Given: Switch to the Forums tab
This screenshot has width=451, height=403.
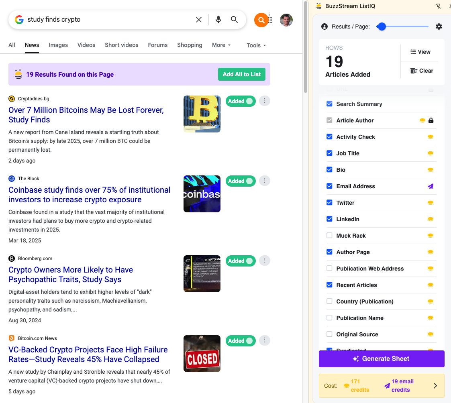Looking at the screenshot, I should click(157, 45).
